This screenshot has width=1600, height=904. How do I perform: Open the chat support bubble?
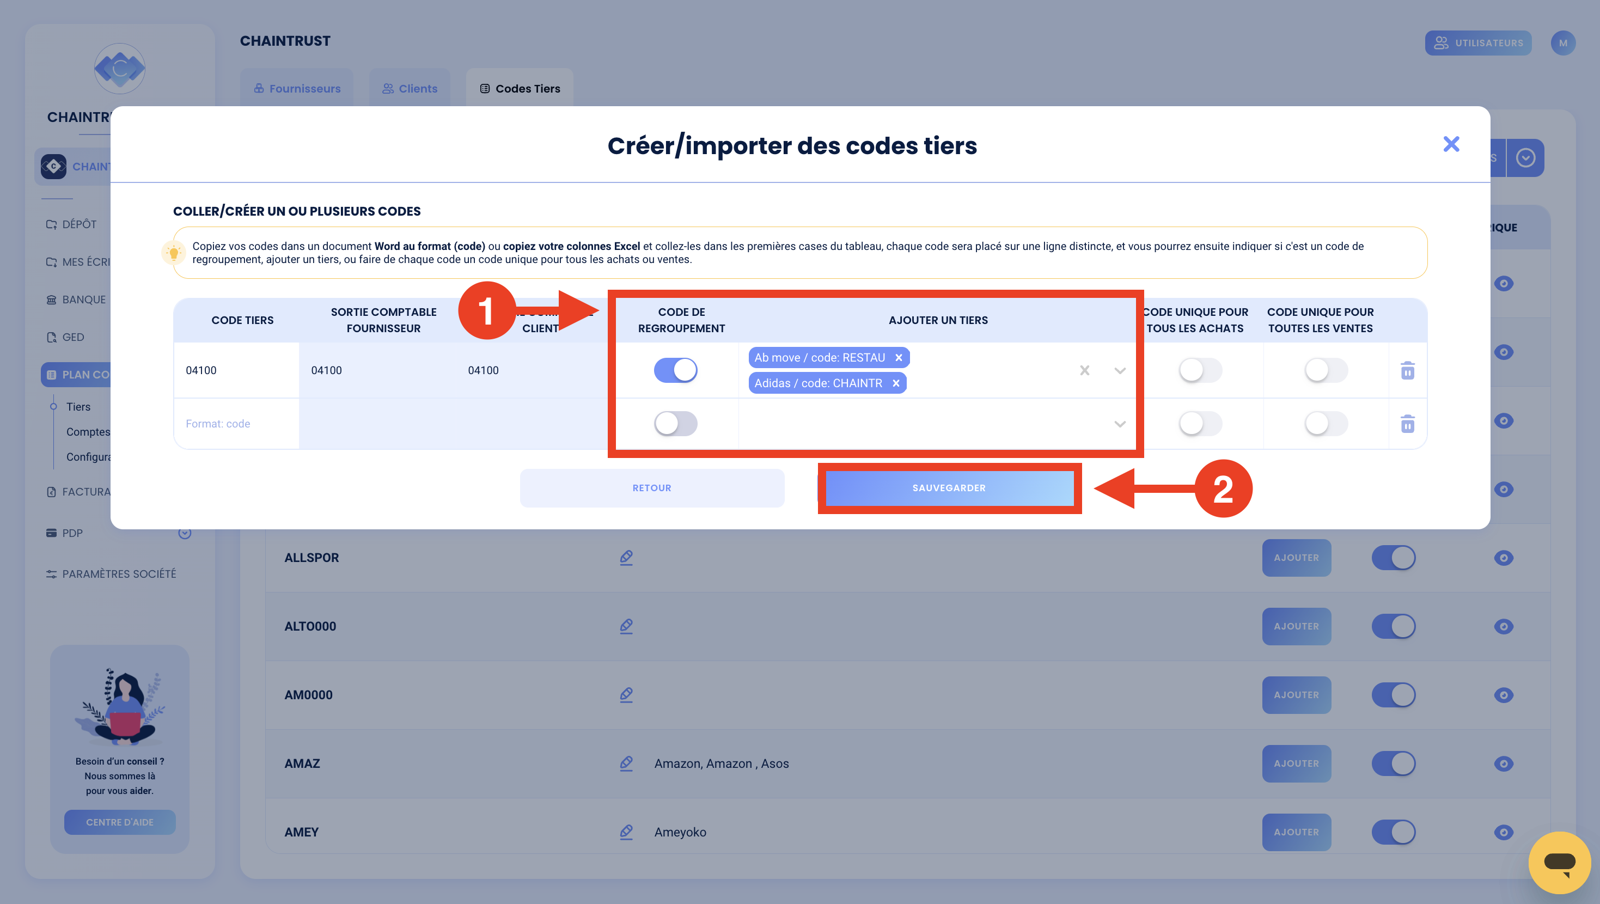(1559, 863)
